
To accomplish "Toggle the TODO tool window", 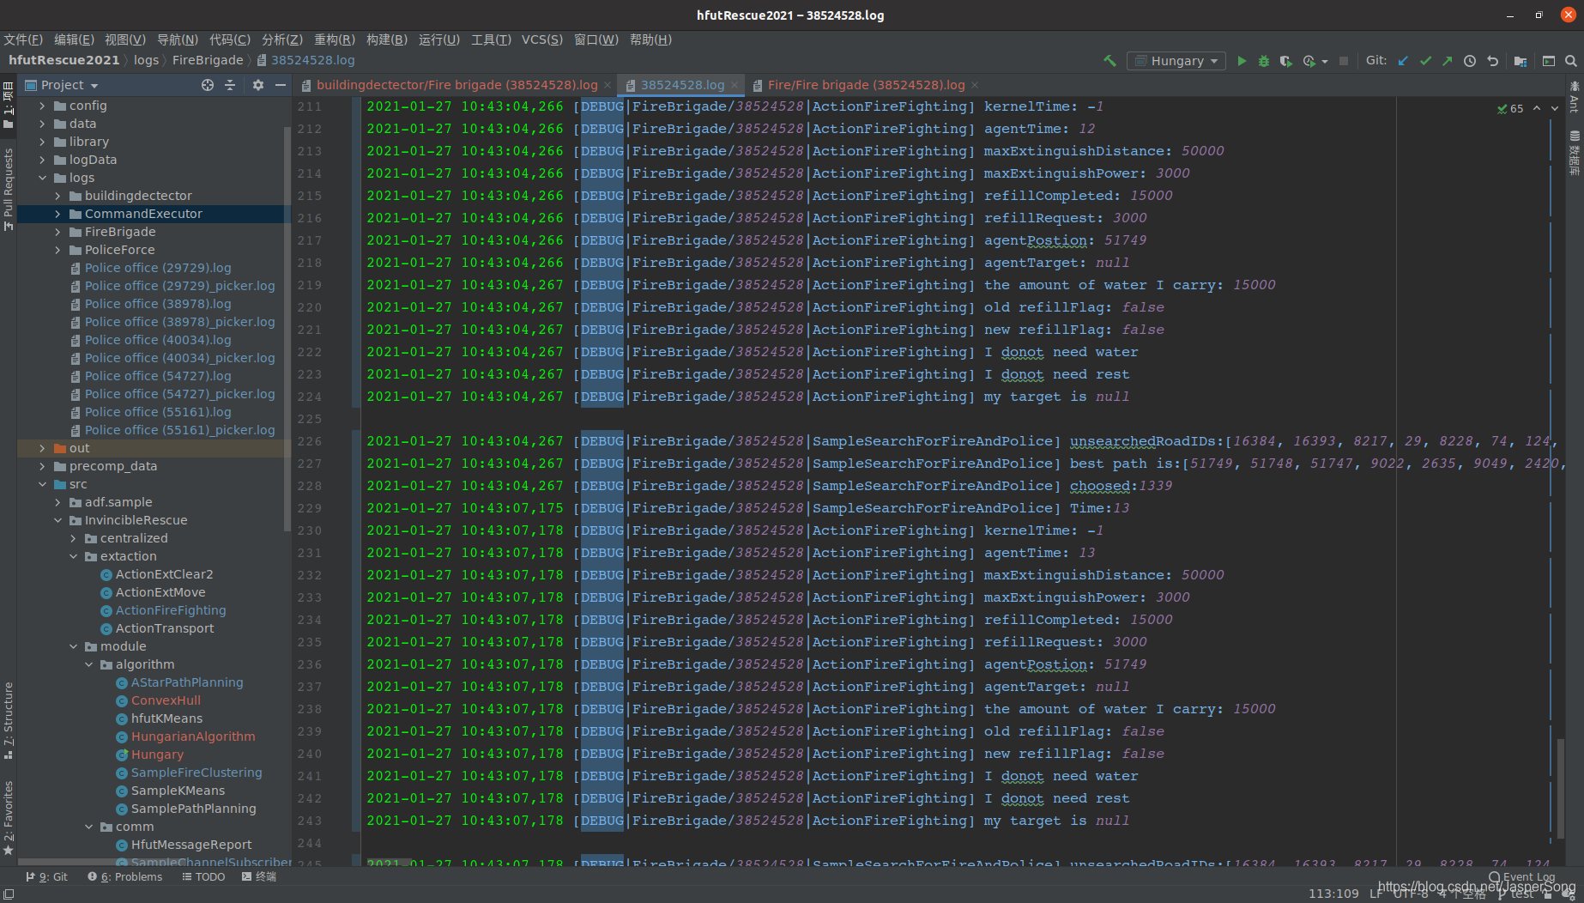I will point(203,877).
